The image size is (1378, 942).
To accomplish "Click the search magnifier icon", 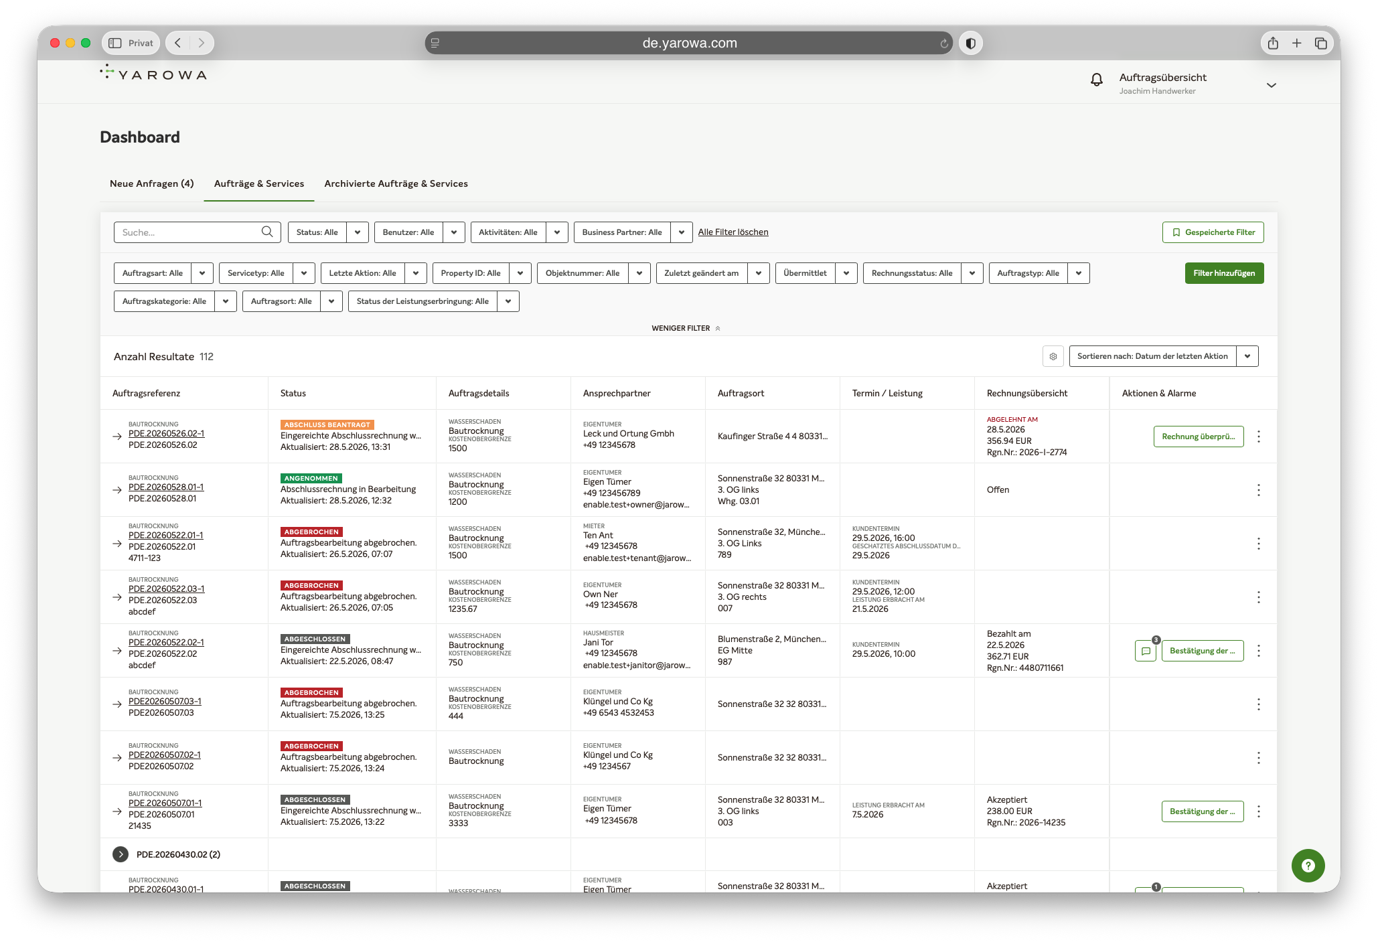I will pyautogui.click(x=267, y=232).
